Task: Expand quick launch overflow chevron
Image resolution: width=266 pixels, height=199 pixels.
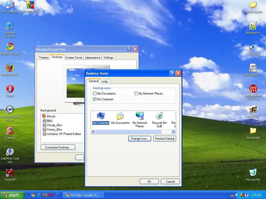Action: pos(57,194)
